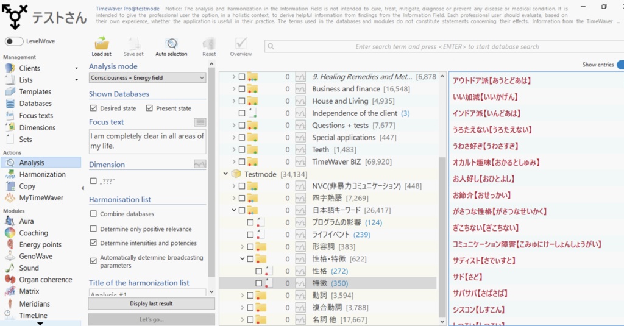Open the TimeLine module

click(x=33, y=315)
